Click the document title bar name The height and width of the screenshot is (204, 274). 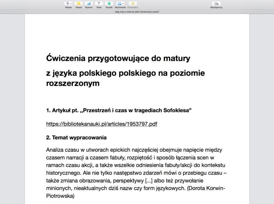(x=137, y=12)
